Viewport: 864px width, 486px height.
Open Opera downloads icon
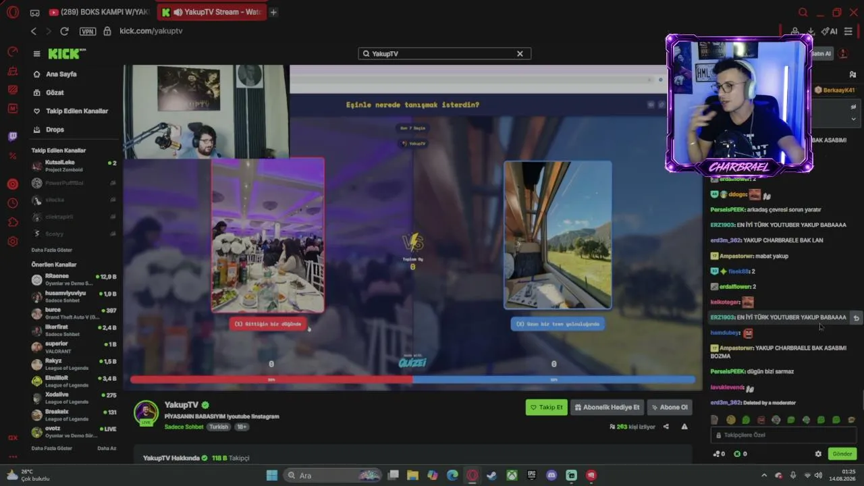810,31
